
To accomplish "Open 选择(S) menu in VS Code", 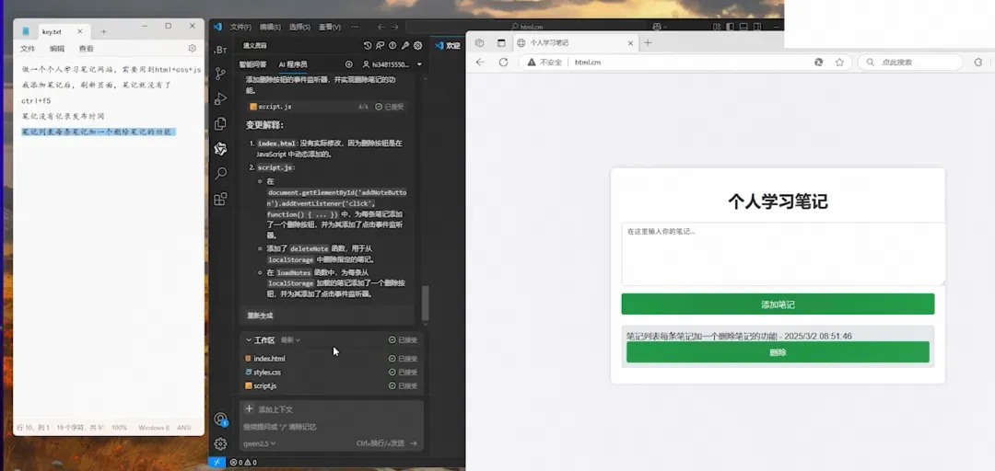I will click(299, 27).
